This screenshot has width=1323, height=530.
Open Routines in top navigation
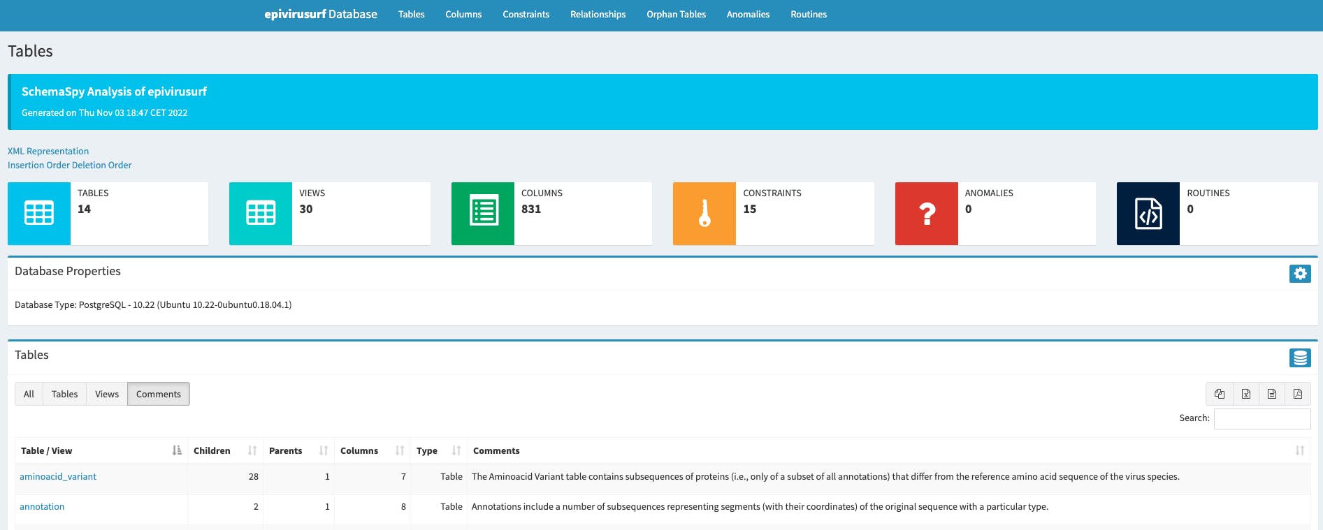(809, 14)
